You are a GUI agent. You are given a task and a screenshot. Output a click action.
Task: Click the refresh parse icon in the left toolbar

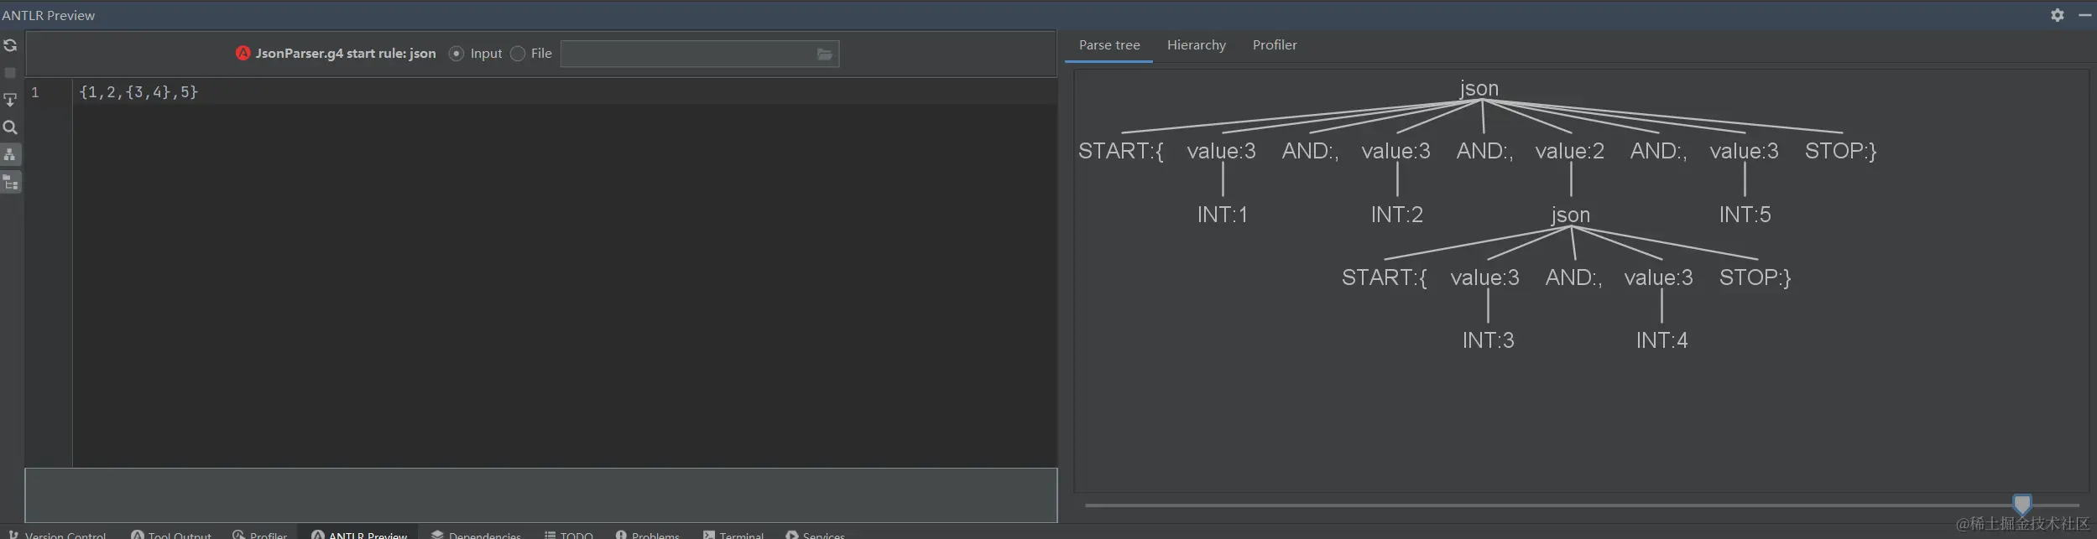pos(10,45)
